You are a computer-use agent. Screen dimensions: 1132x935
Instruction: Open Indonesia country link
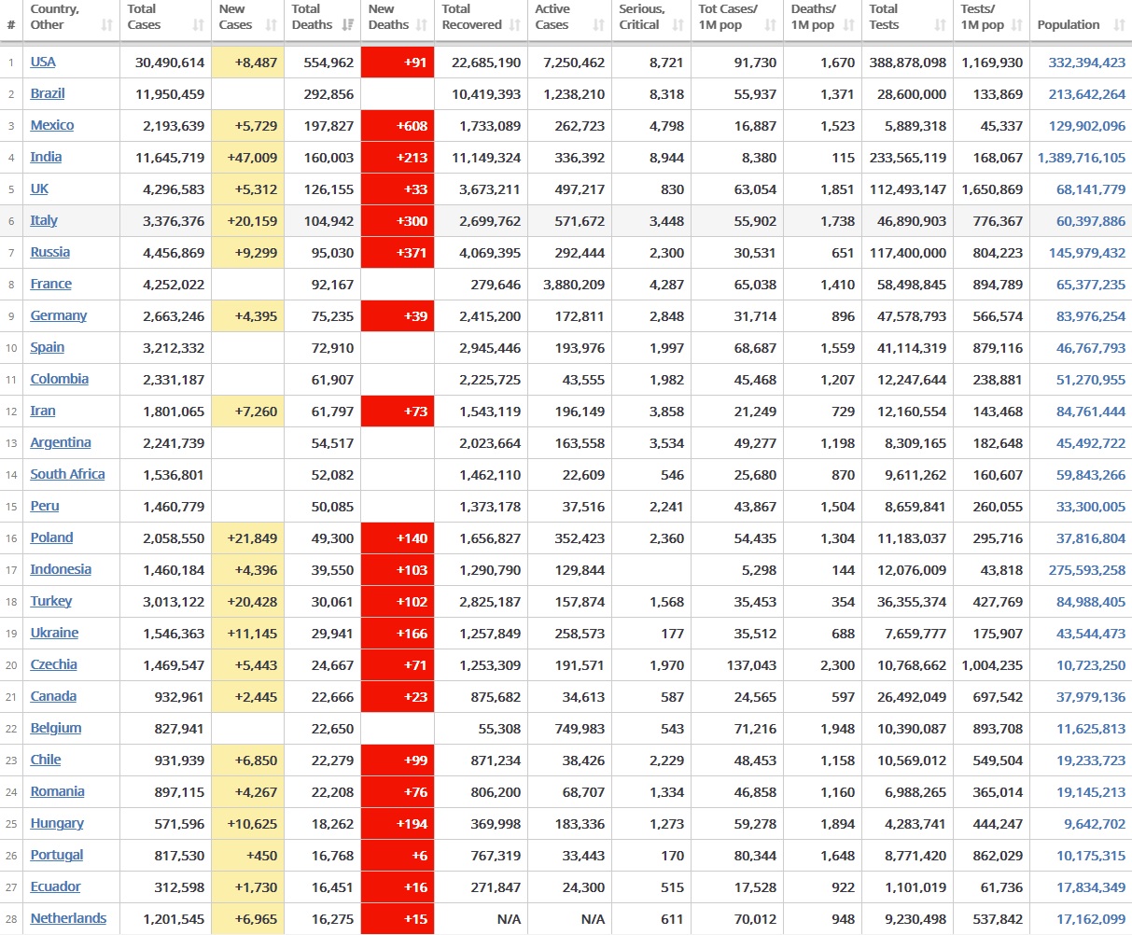[x=61, y=569]
